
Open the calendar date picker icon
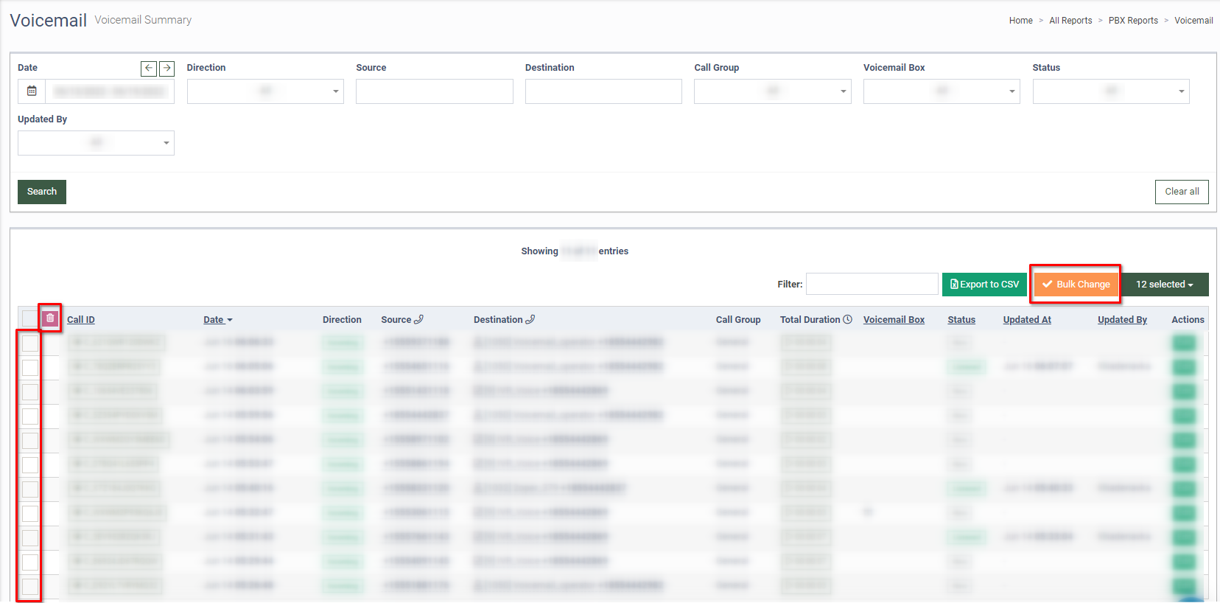[x=32, y=91]
